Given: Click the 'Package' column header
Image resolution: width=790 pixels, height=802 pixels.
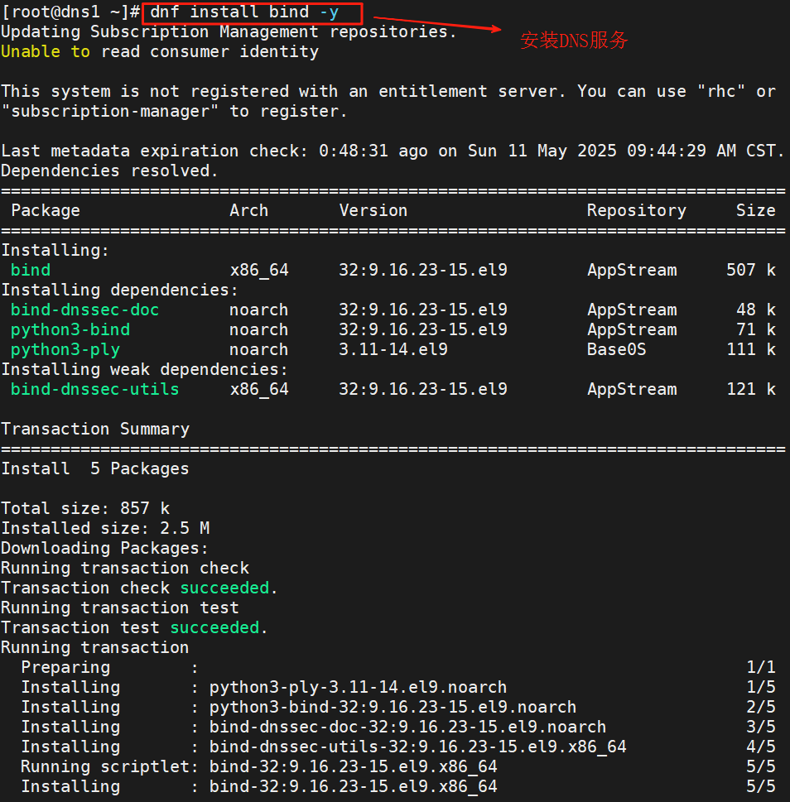Looking at the screenshot, I should (x=46, y=211).
